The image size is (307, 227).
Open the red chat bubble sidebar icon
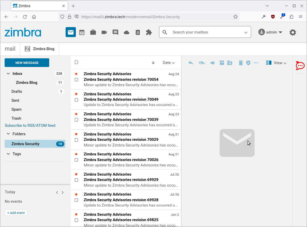coord(300,65)
